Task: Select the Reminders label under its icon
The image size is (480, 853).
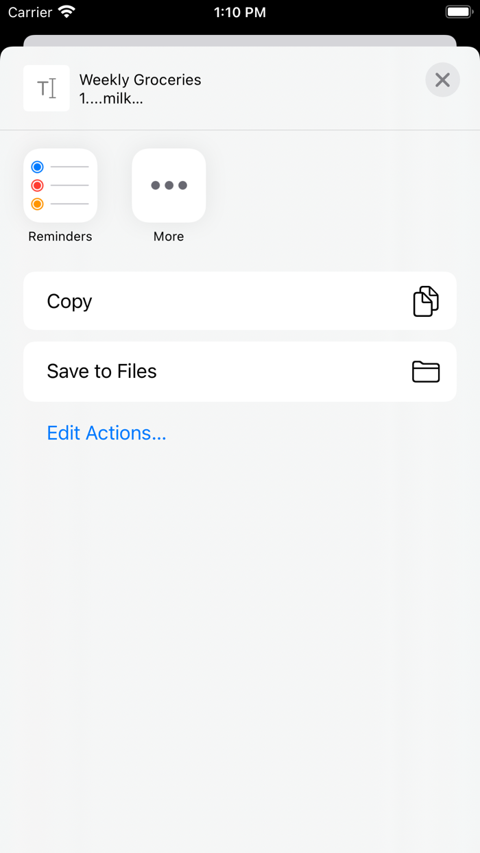Action: [x=60, y=236]
